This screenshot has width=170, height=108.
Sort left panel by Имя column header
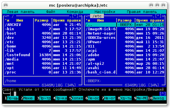tap(20, 20)
